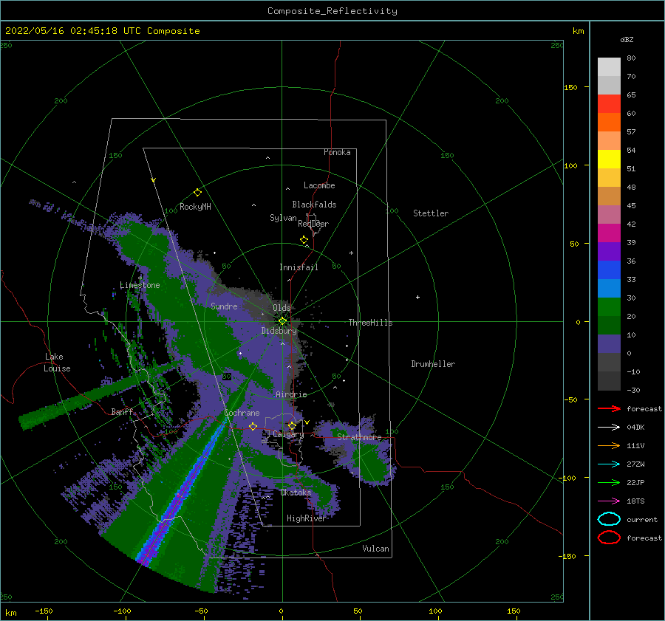Screen dimensions: 665x621
Task: Click the RockyMH label
Action: coord(195,207)
